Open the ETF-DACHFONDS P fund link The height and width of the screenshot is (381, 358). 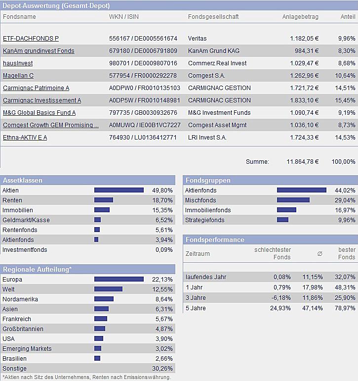pyautogui.click(x=31, y=39)
